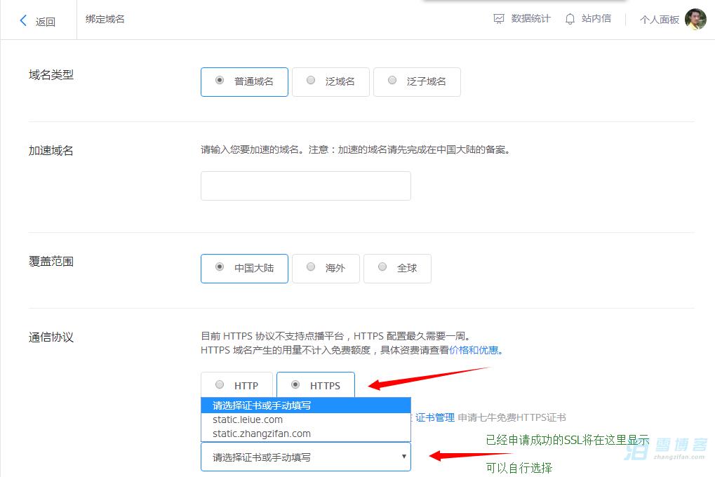Go back via 返回 label
The height and width of the screenshot is (477, 715).
45,22
